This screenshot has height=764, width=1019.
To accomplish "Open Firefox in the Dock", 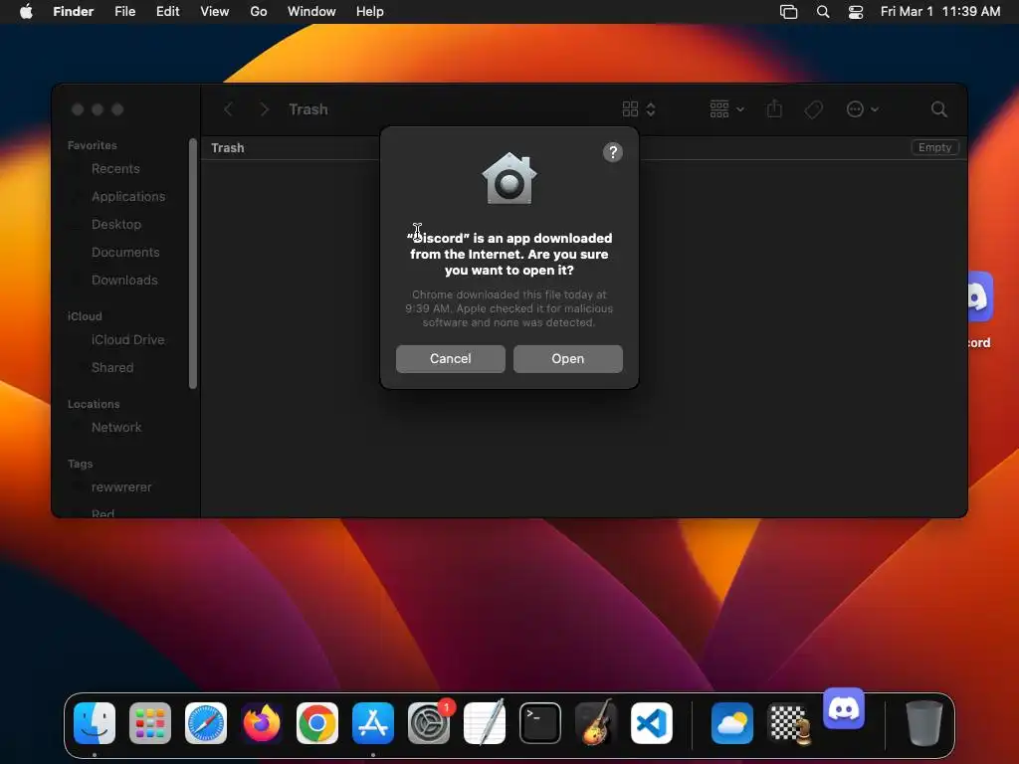I will click(262, 723).
